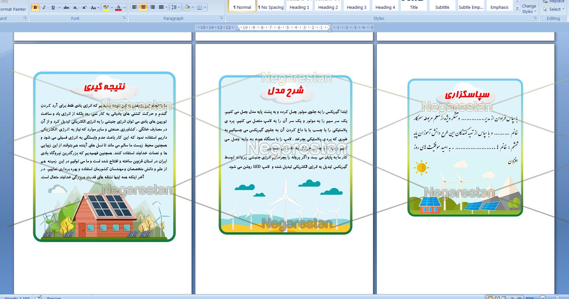This screenshot has height=299, width=569.
Task: Open the Styles dialog launcher
Action: tap(535, 18)
